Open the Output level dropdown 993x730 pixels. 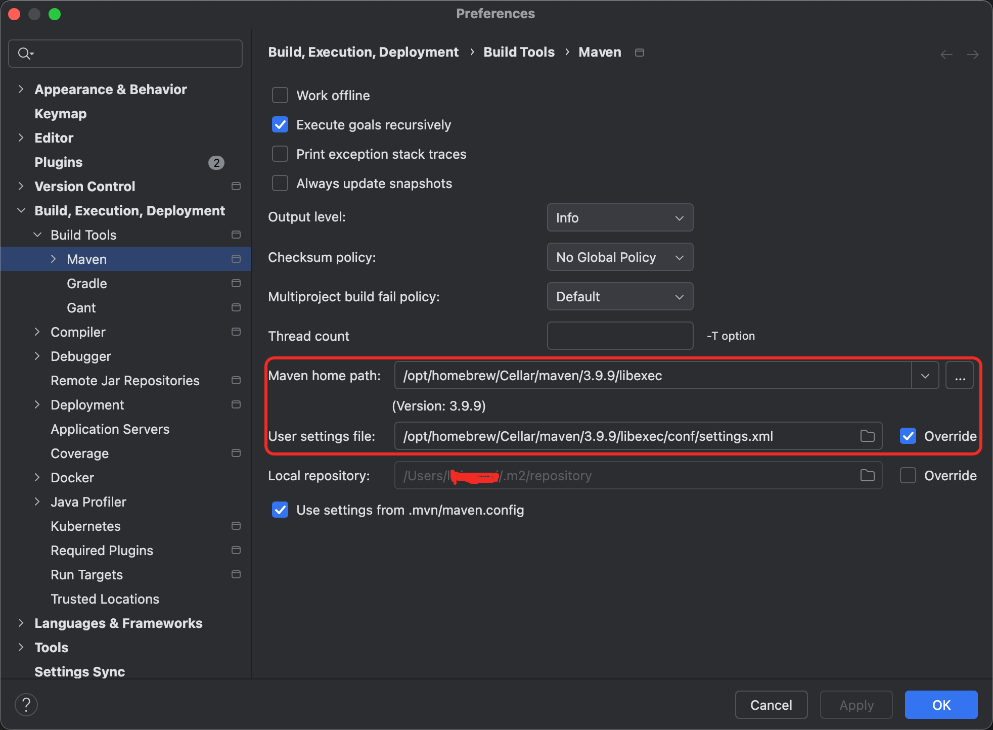coord(619,217)
